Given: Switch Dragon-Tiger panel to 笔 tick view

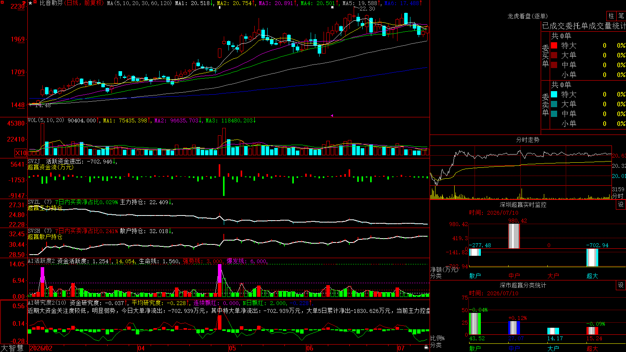Looking at the screenshot, I should [x=621, y=16].
